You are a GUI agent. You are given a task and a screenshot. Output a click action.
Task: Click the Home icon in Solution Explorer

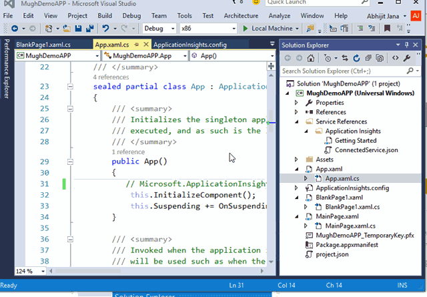point(311,58)
